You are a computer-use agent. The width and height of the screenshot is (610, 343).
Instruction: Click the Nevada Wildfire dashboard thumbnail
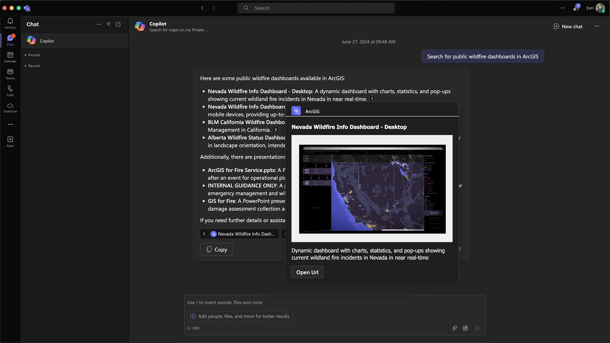tap(372, 189)
